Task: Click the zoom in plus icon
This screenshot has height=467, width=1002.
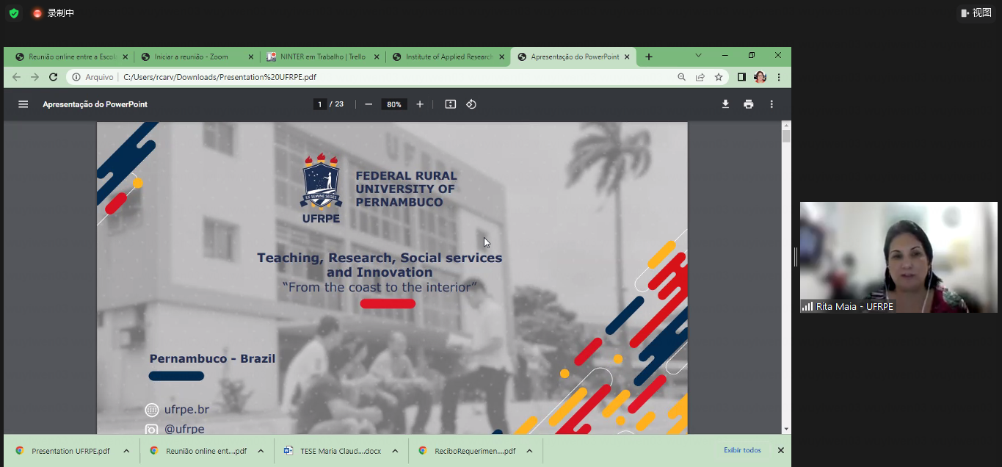Action: (x=420, y=104)
